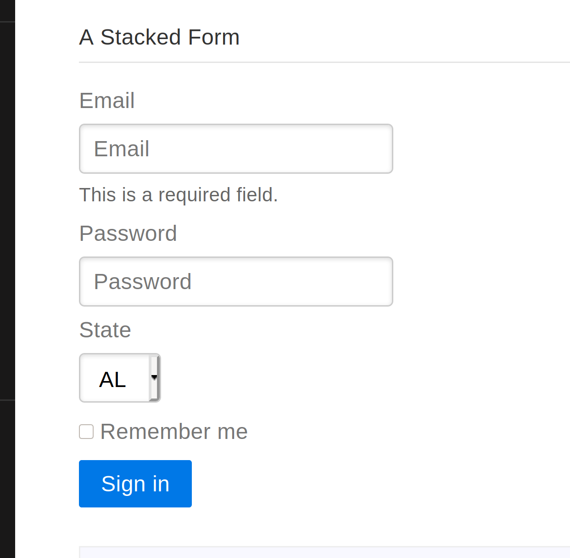Click the small arrow on State select

[x=154, y=377]
